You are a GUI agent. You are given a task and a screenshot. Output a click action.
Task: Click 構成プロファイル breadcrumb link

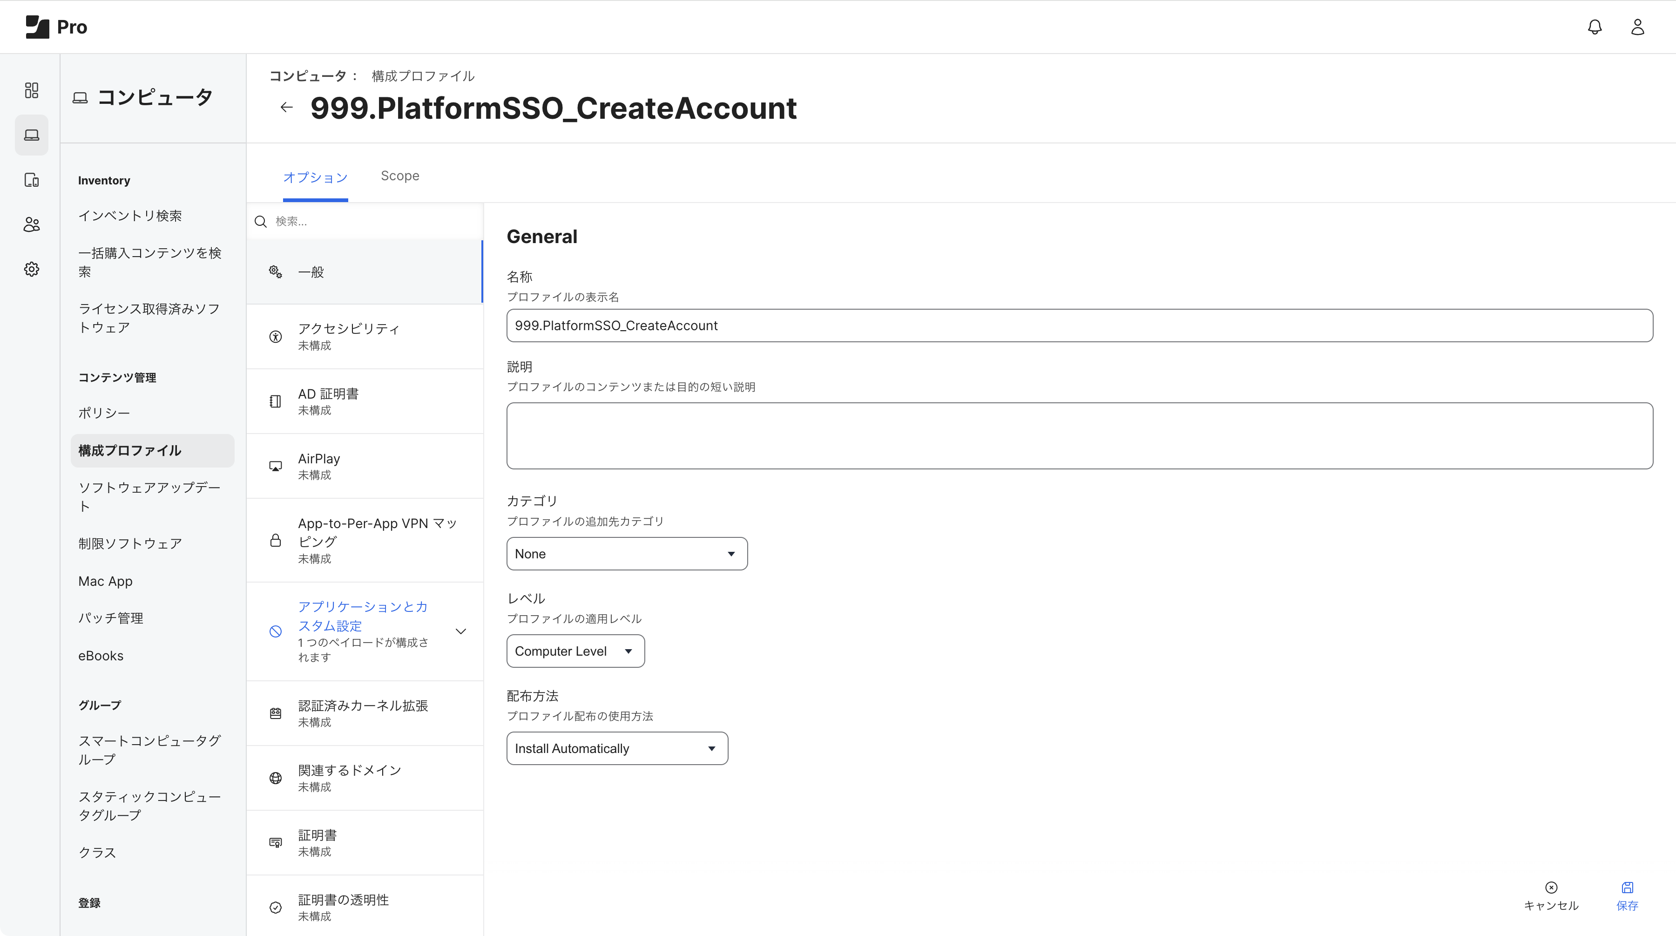point(423,76)
